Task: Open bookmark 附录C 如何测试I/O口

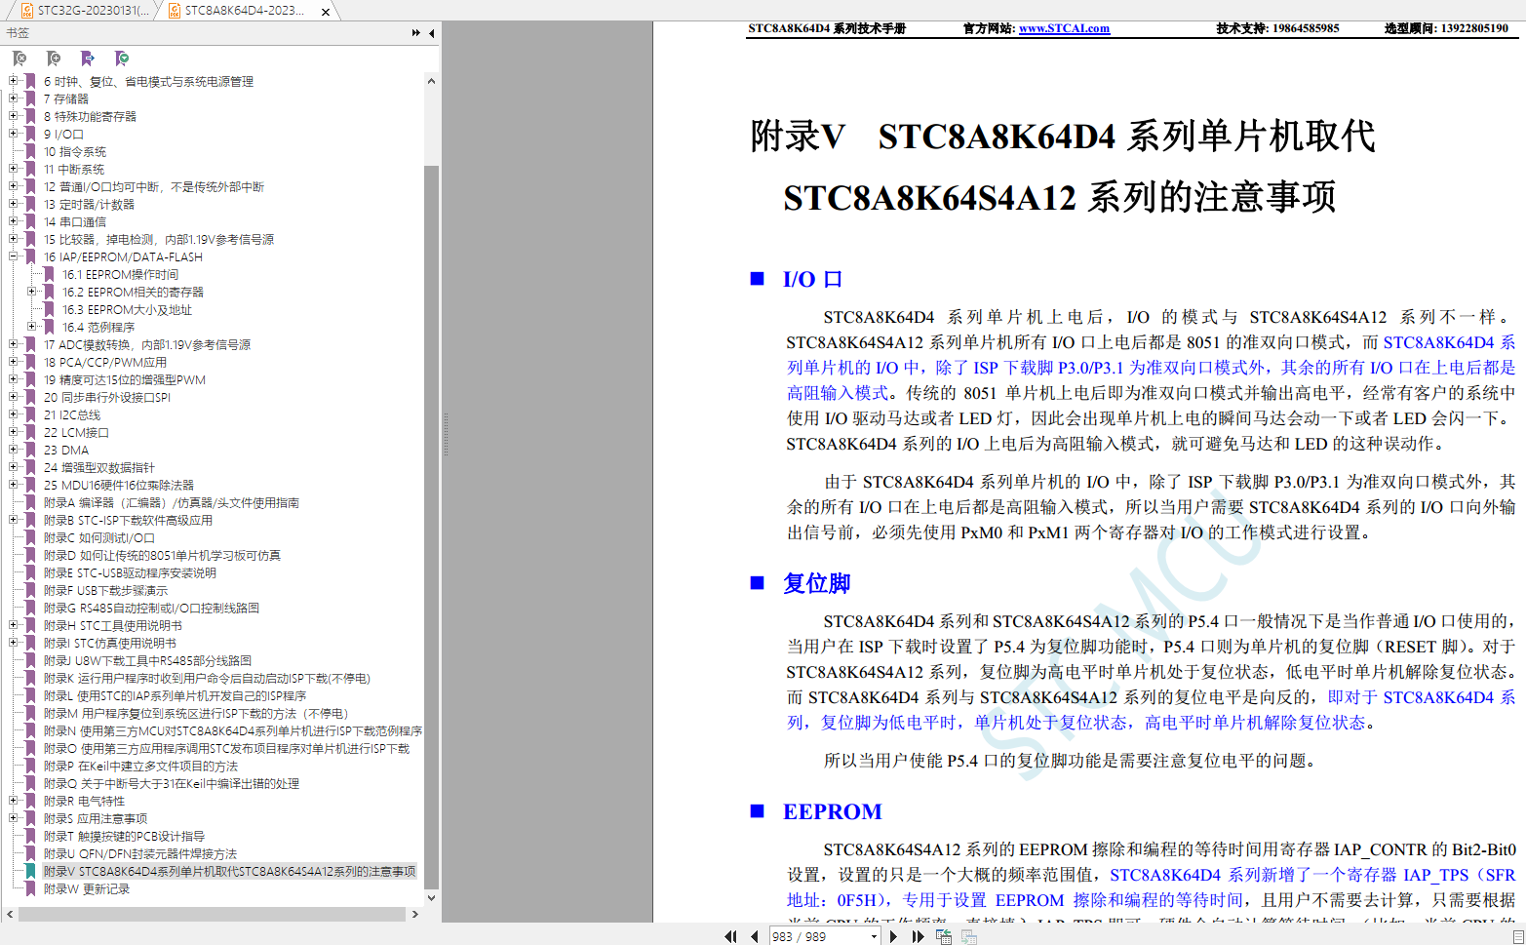Action: click(x=99, y=537)
